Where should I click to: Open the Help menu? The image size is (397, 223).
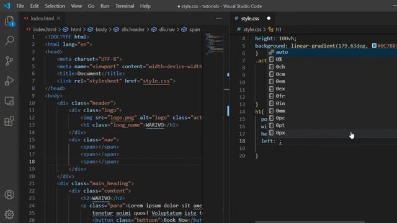(x=145, y=6)
